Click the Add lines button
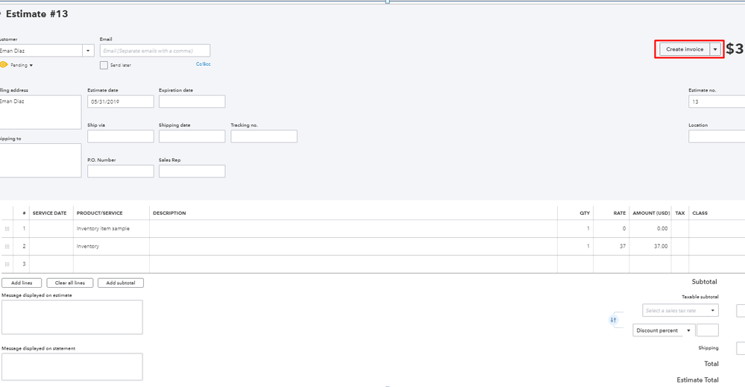The width and height of the screenshot is (745, 387). (x=22, y=283)
